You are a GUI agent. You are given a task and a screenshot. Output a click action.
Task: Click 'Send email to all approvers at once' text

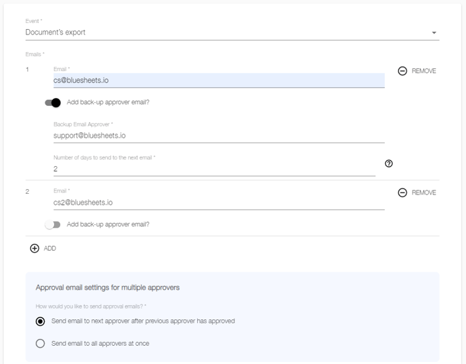pos(100,344)
